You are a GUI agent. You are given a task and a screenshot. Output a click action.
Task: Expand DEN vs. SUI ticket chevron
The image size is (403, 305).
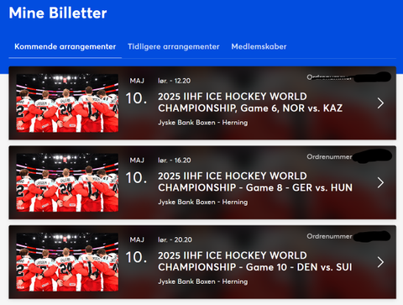coord(380,262)
